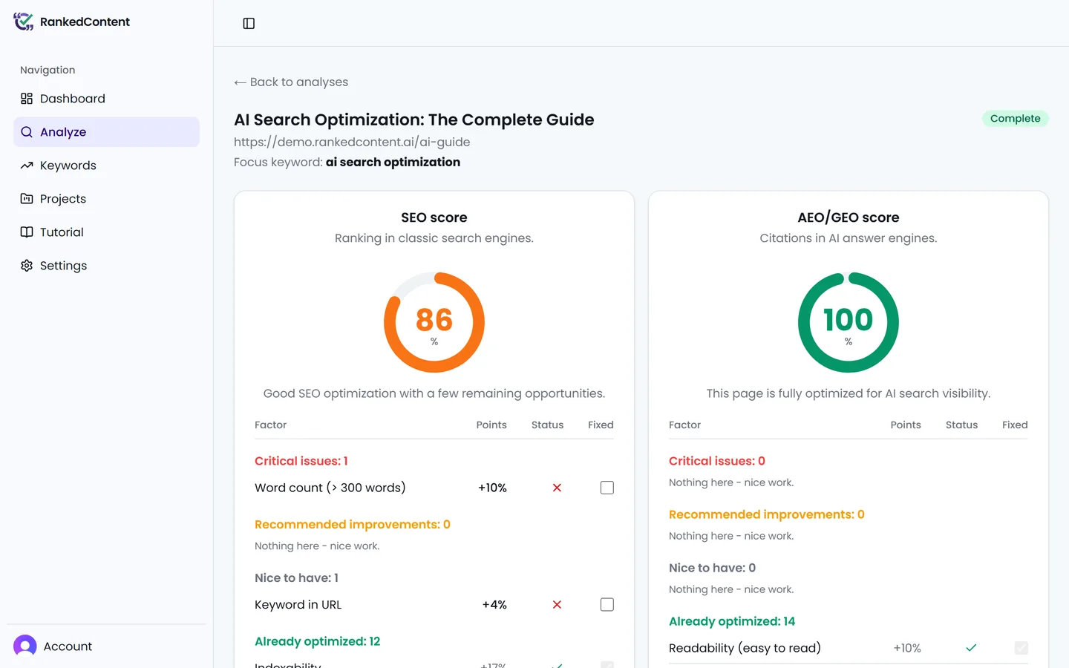Click 'Nice to have: 0' heading

coord(712,568)
